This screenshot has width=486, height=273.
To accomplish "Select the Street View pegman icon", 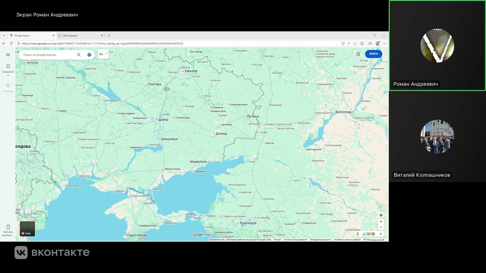I will tap(358, 234).
